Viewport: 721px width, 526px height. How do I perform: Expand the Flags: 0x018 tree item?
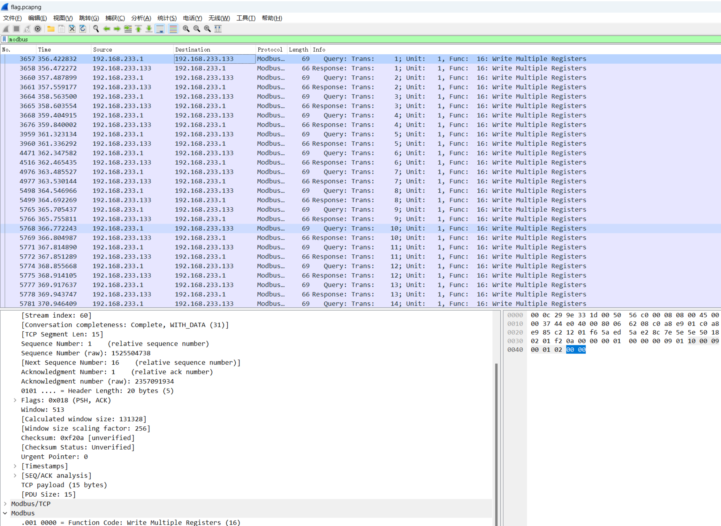tap(15, 400)
